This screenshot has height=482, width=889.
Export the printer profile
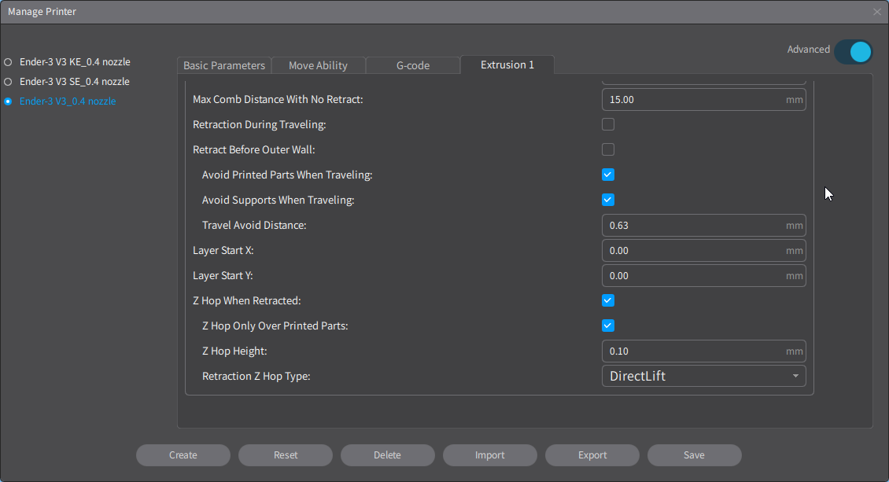592,455
